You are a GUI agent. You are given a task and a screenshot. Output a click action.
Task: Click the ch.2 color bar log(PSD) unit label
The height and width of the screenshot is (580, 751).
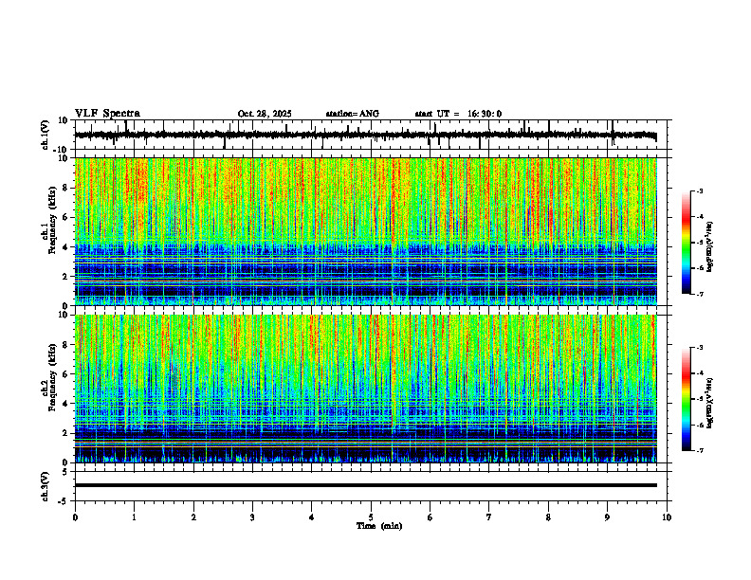click(x=711, y=404)
